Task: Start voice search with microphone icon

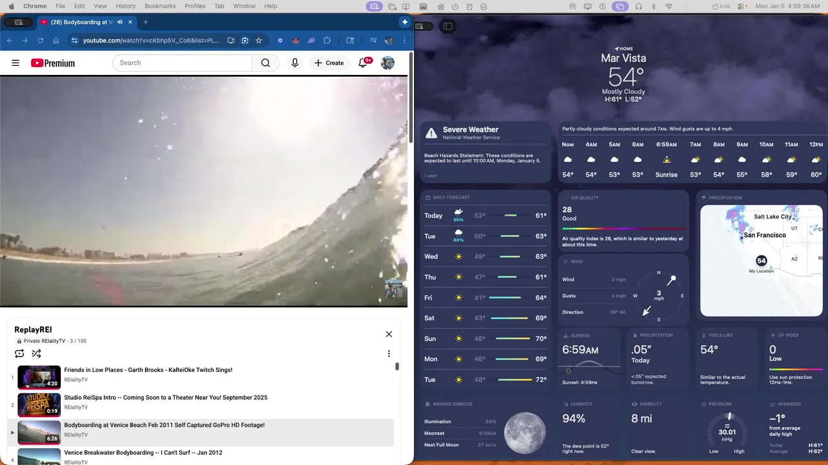Action: click(295, 63)
